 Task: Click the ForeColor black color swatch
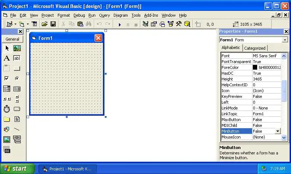pyautogui.click(x=255, y=67)
